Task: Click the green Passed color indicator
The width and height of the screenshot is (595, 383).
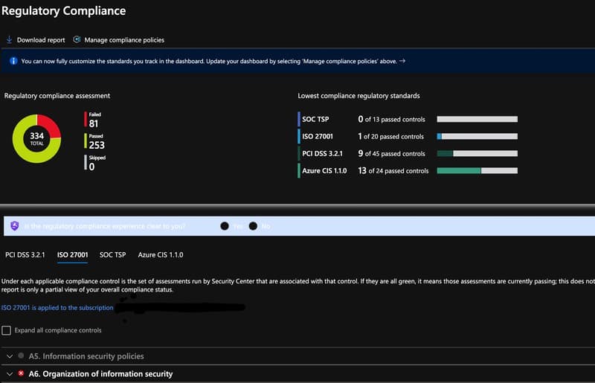Action: click(86, 141)
